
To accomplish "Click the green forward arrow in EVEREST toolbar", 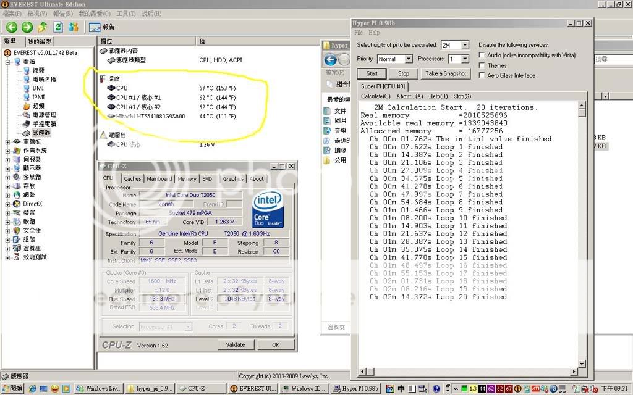I will [27, 27].
